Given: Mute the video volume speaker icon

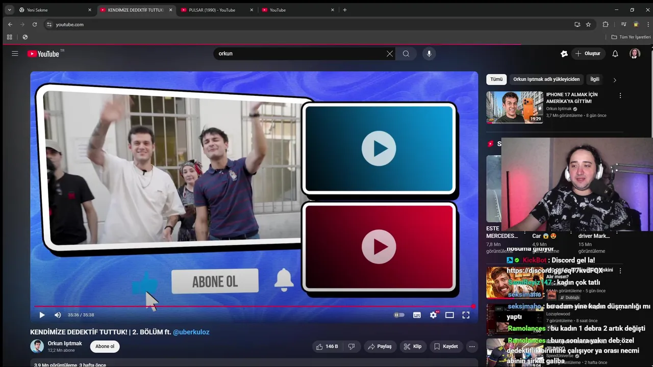Looking at the screenshot, I should [x=58, y=315].
